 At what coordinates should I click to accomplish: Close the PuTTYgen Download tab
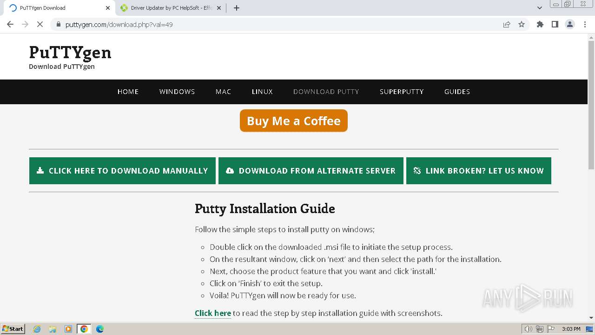[x=108, y=8]
